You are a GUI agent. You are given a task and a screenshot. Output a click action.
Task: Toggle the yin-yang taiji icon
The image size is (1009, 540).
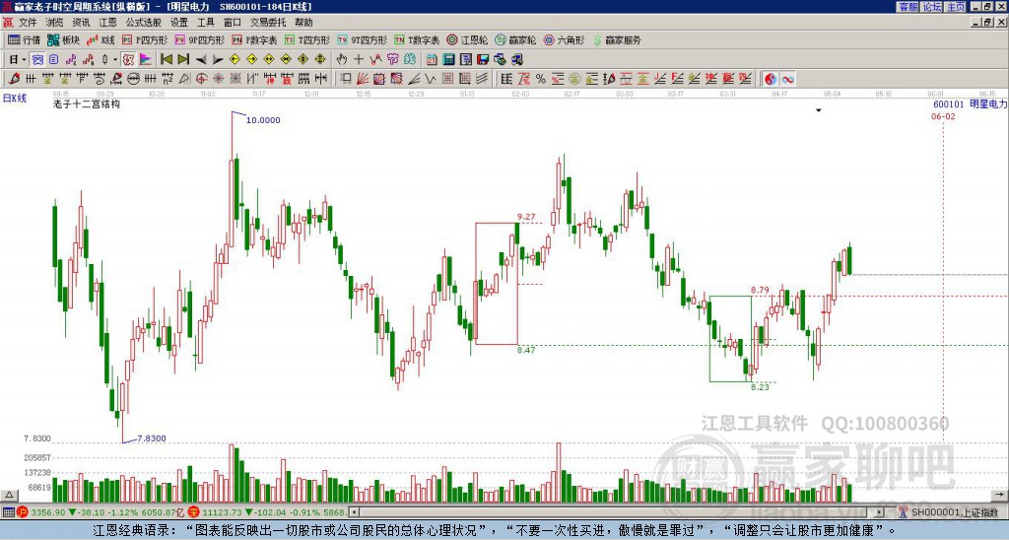(x=771, y=79)
